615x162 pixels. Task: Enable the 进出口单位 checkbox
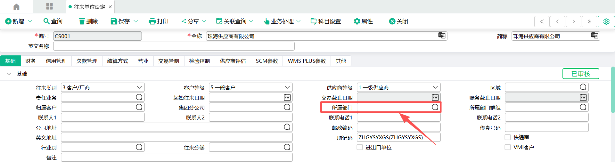(x=360, y=147)
